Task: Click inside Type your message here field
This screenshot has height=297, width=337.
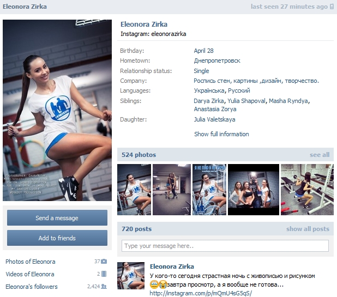Action: point(225,246)
